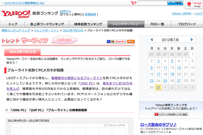Viewport: 203px width, 135px height.
Task: Select July 23 in calendar
Action: (151, 81)
